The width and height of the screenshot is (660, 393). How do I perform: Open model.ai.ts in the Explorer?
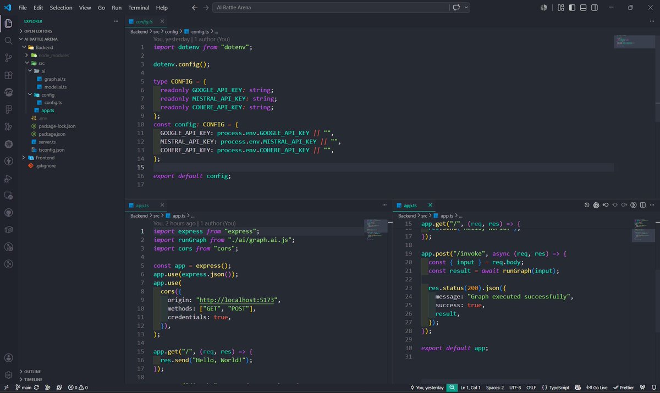[56, 87]
